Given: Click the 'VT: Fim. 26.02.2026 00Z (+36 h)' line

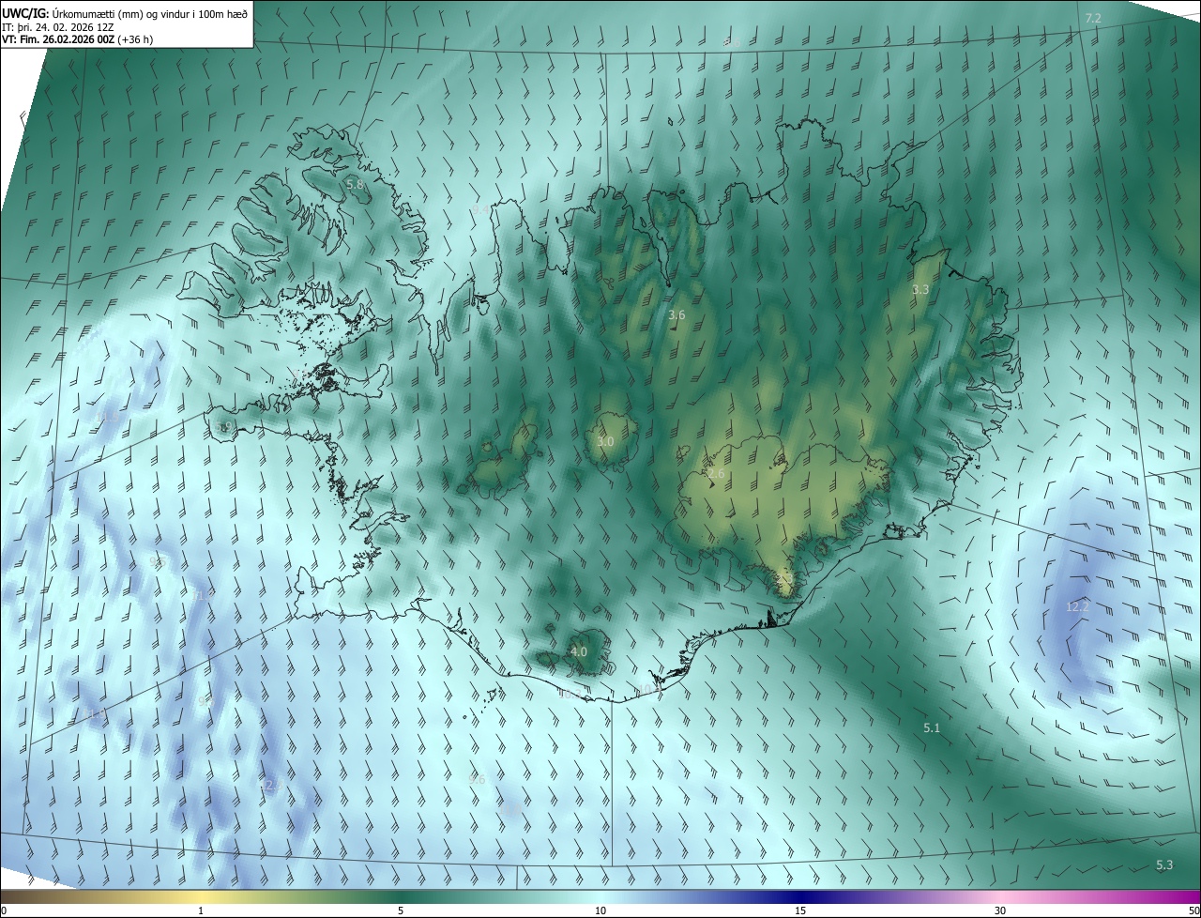Looking at the screenshot, I should 76,39.
